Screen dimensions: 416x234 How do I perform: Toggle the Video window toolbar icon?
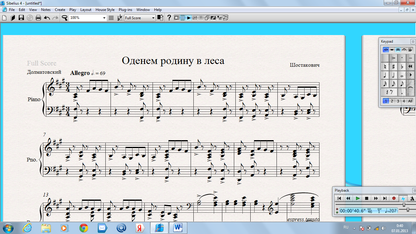(213, 18)
